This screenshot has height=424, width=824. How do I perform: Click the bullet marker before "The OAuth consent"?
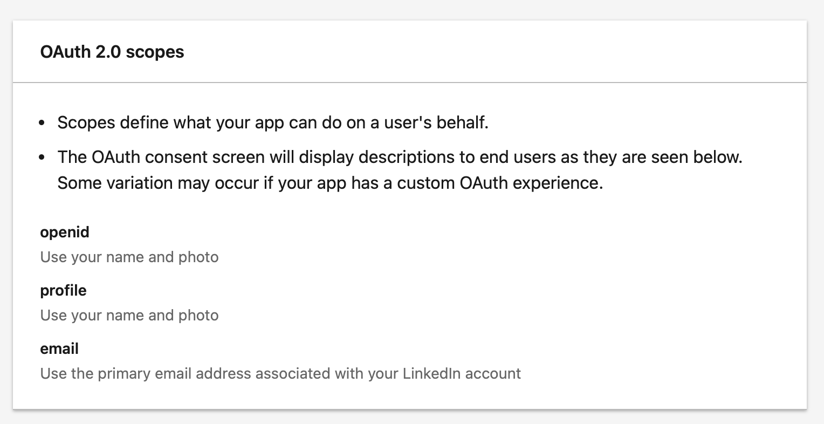[43, 158]
